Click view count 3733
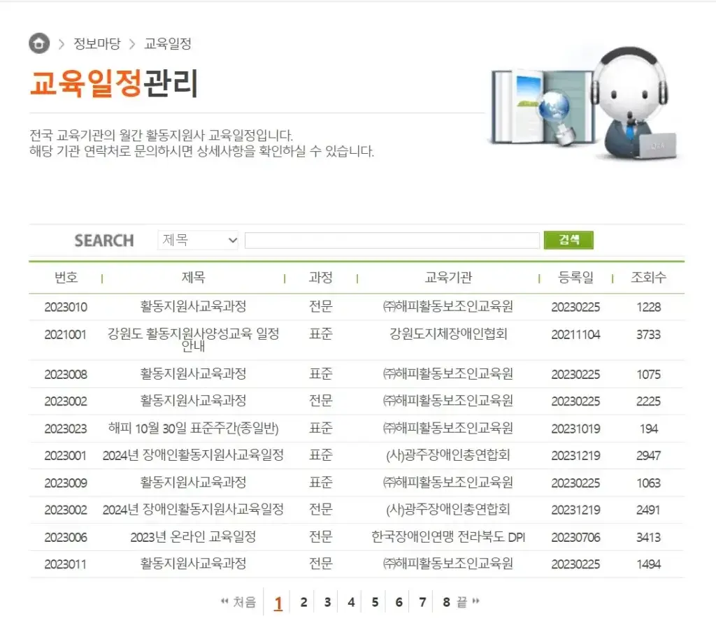The image size is (716, 623). (648, 335)
